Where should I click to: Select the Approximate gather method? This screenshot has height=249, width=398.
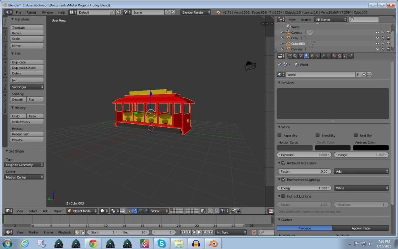pos(361,228)
